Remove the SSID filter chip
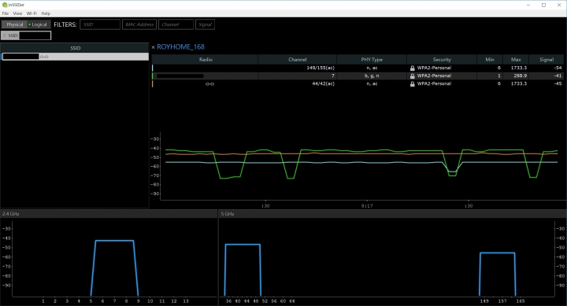Screen dimensions: 567x306 tap(5, 35)
